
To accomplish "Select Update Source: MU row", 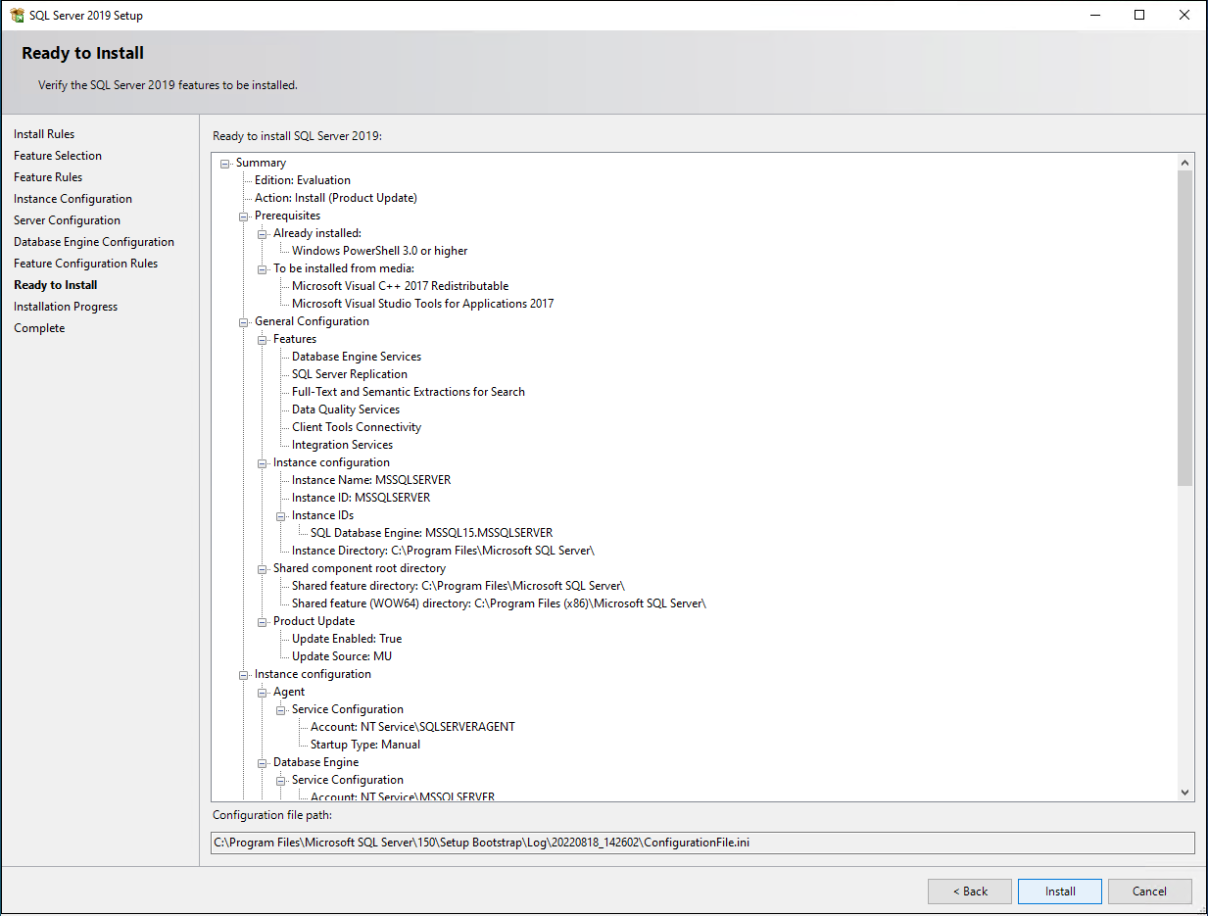I will [342, 656].
